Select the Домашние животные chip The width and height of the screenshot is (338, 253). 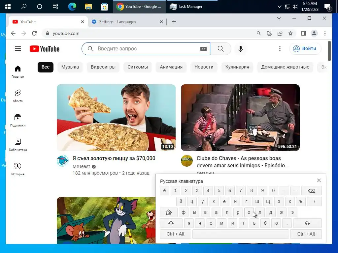[x=285, y=67]
